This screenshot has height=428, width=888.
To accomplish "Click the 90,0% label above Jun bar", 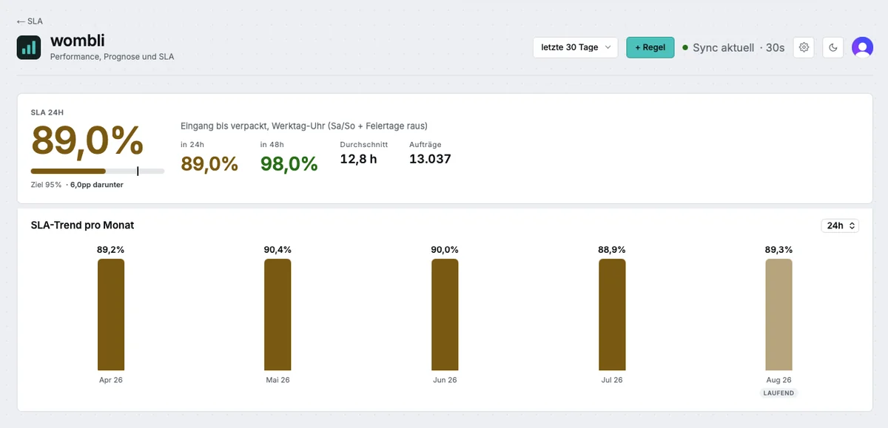I will (x=445, y=250).
